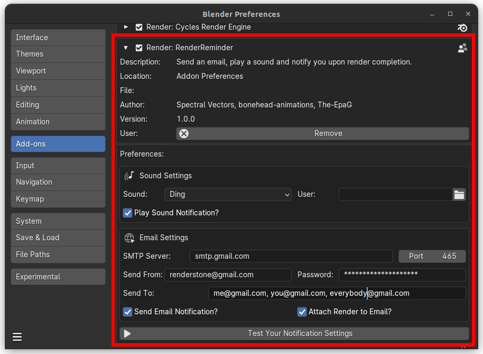
Task: Click Test Your Notification Settings button
Action: [x=294, y=334]
